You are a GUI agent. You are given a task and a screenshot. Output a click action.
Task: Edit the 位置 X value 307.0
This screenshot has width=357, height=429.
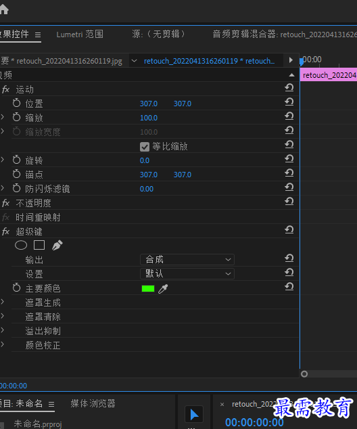tap(149, 104)
